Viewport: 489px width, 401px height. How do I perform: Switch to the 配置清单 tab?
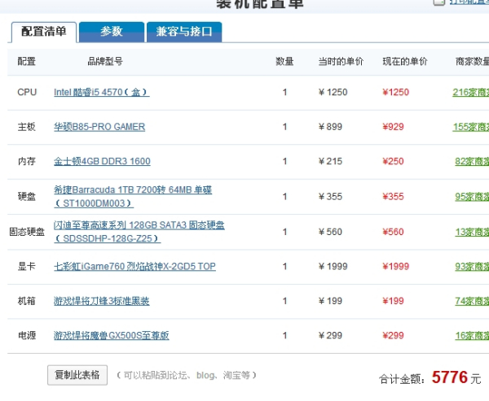(x=44, y=32)
